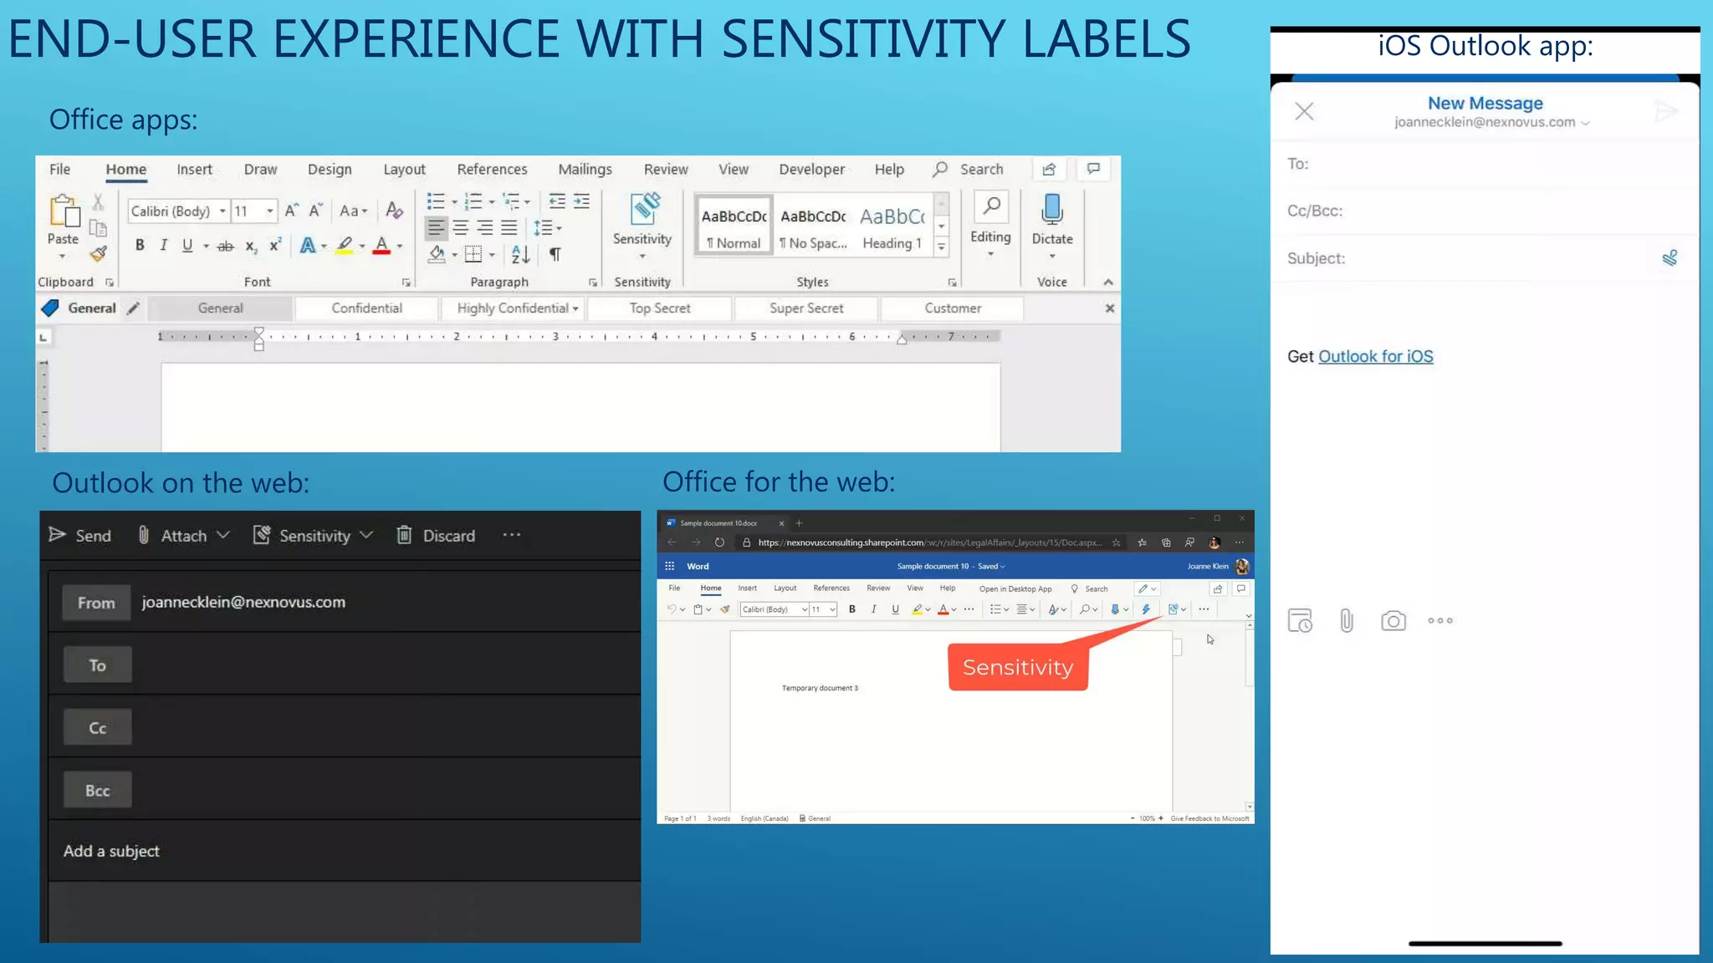The image size is (1713, 963).
Task: Click the camera icon in iOS Outlook
Action: (1393, 621)
